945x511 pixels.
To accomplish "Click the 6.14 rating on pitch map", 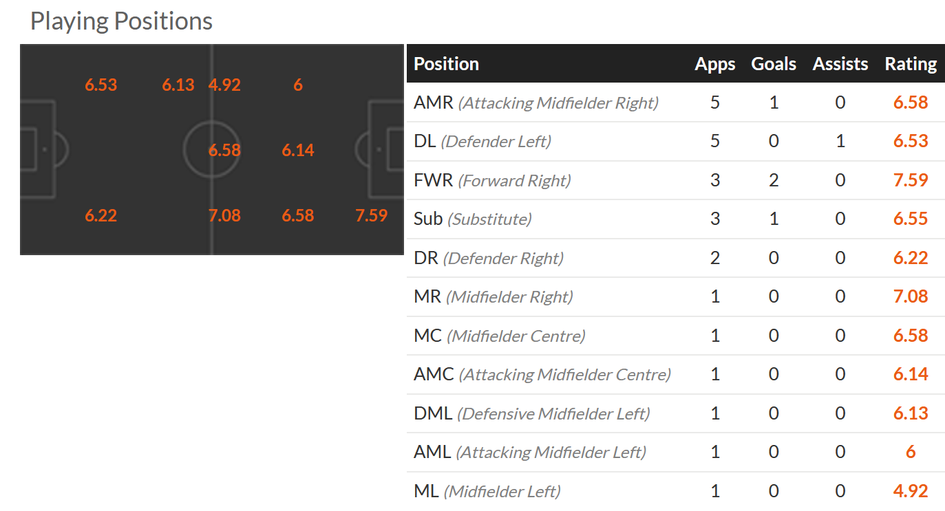I will point(298,150).
